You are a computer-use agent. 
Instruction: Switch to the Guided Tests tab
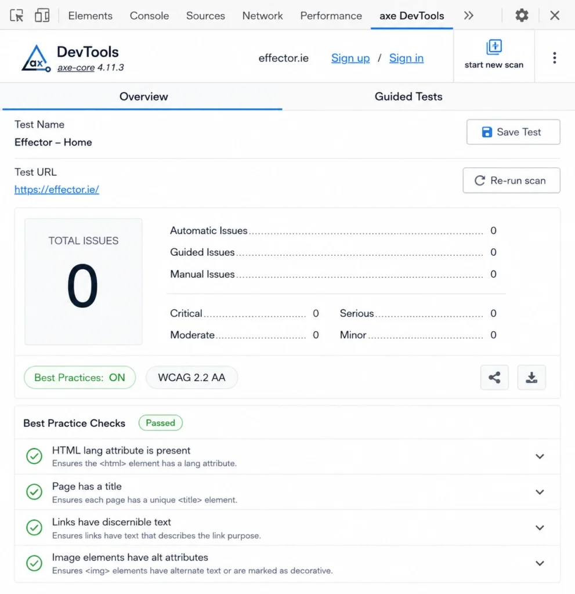(x=408, y=97)
